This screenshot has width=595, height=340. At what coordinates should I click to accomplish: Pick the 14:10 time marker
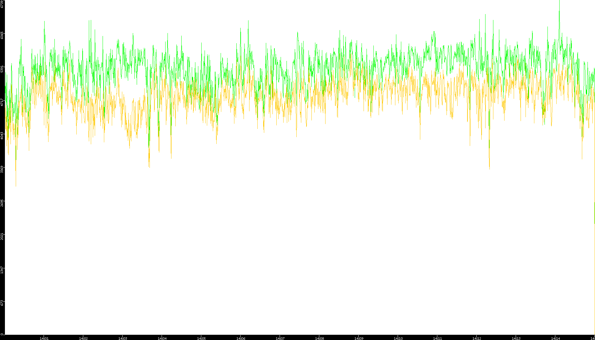(398, 338)
